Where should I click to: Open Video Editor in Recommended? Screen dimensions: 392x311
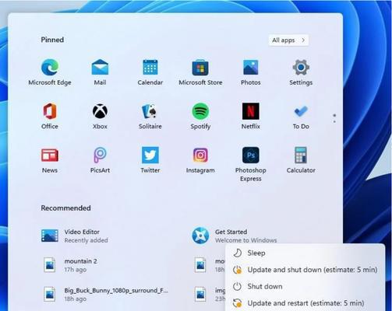coord(74,236)
